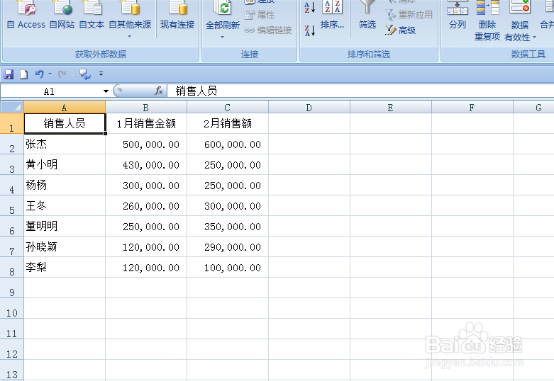Select column B header
This screenshot has height=381, width=554.
coord(146,107)
